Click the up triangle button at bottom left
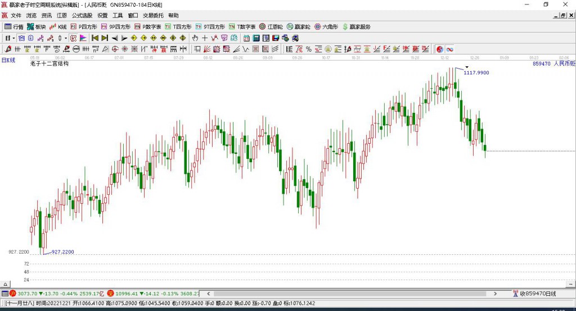The width and height of the screenshot is (576, 311). 5,284
